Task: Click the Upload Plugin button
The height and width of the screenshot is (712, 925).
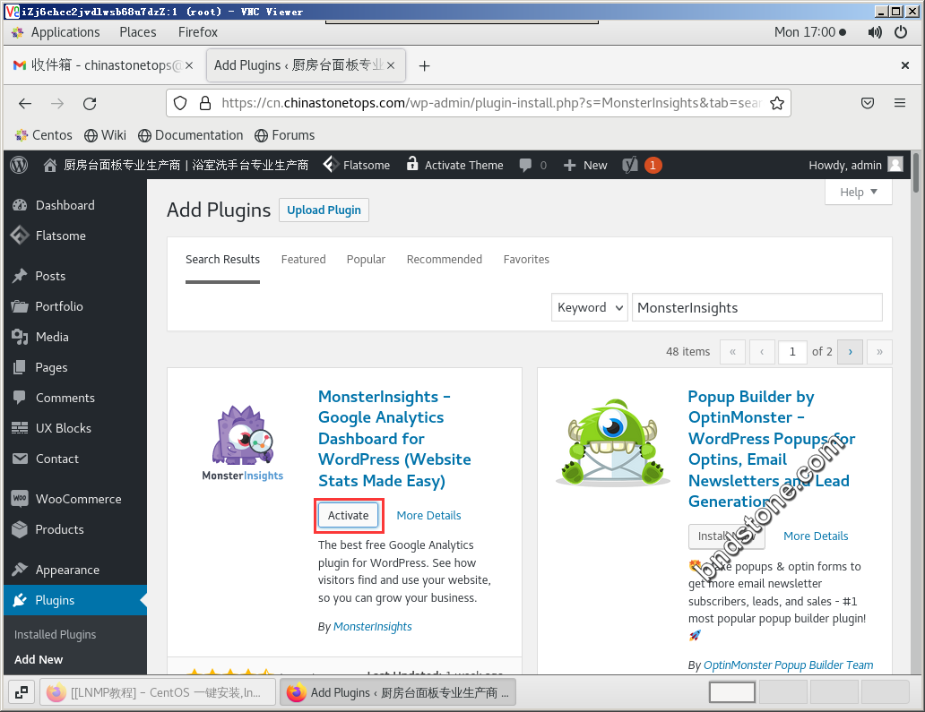Action: 324,210
